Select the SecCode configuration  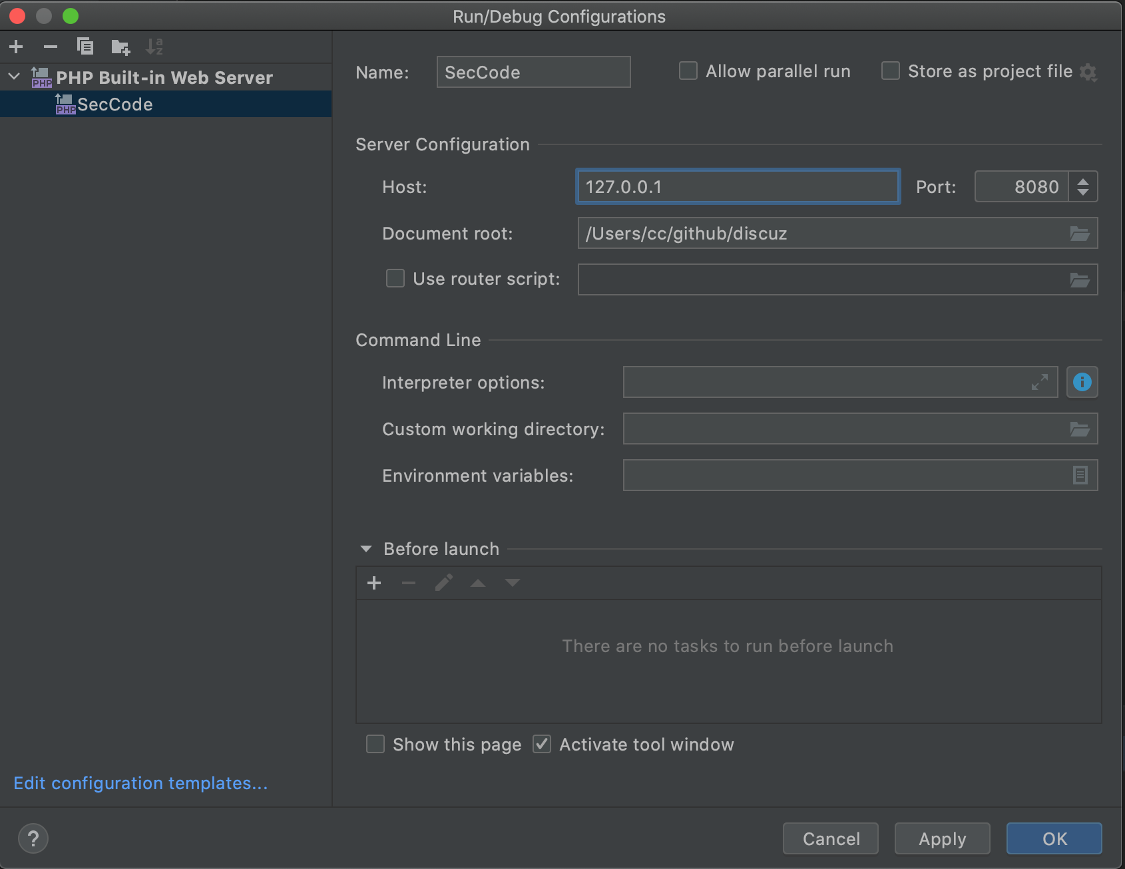tap(166, 104)
